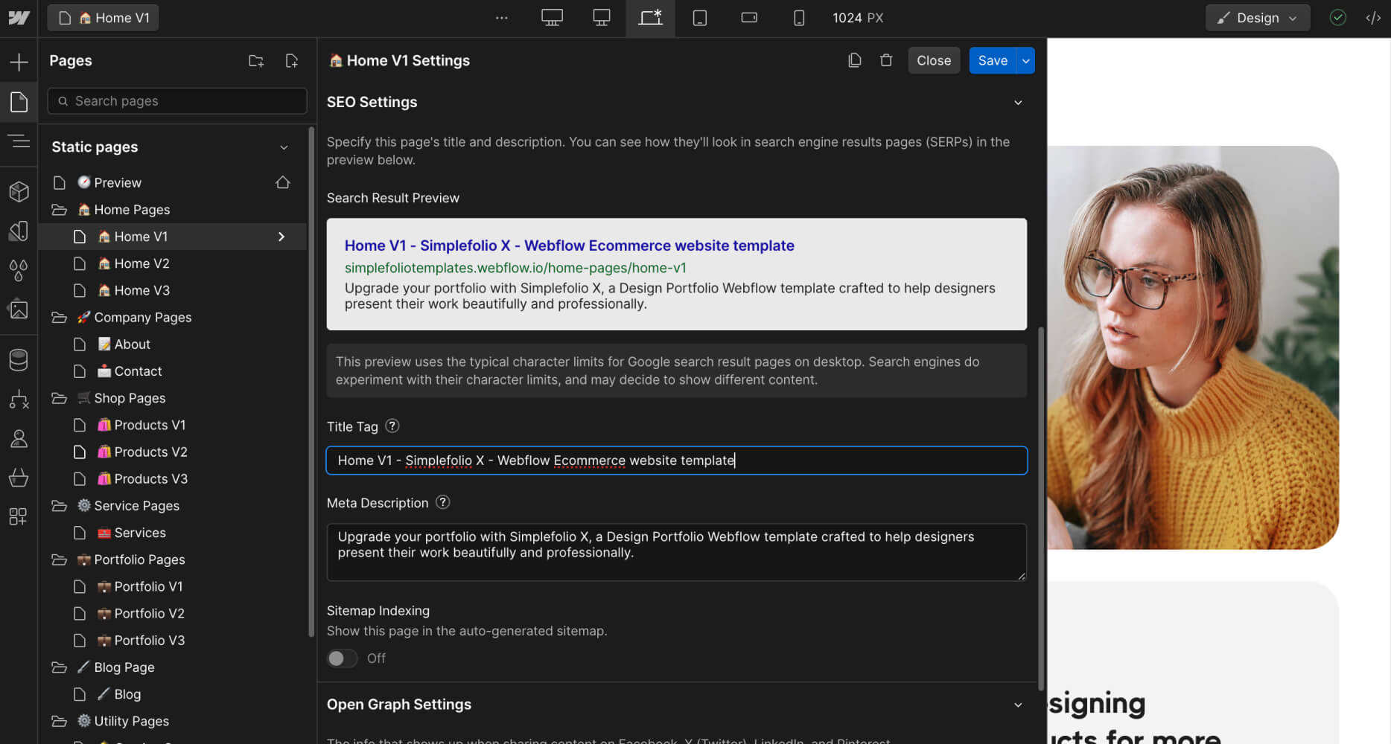Select the Portfolio V3 page
The height and width of the screenshot is (744, 1391).
[172, 641]
